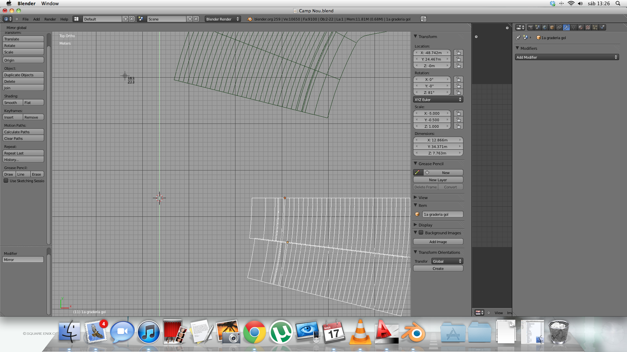This screenshot has height=352, width=627.
Task: Launch Google Chrome from the Dock
Action: (x=254, y=332)
